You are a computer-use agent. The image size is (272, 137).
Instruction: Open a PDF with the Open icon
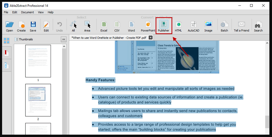pos(10,27)
